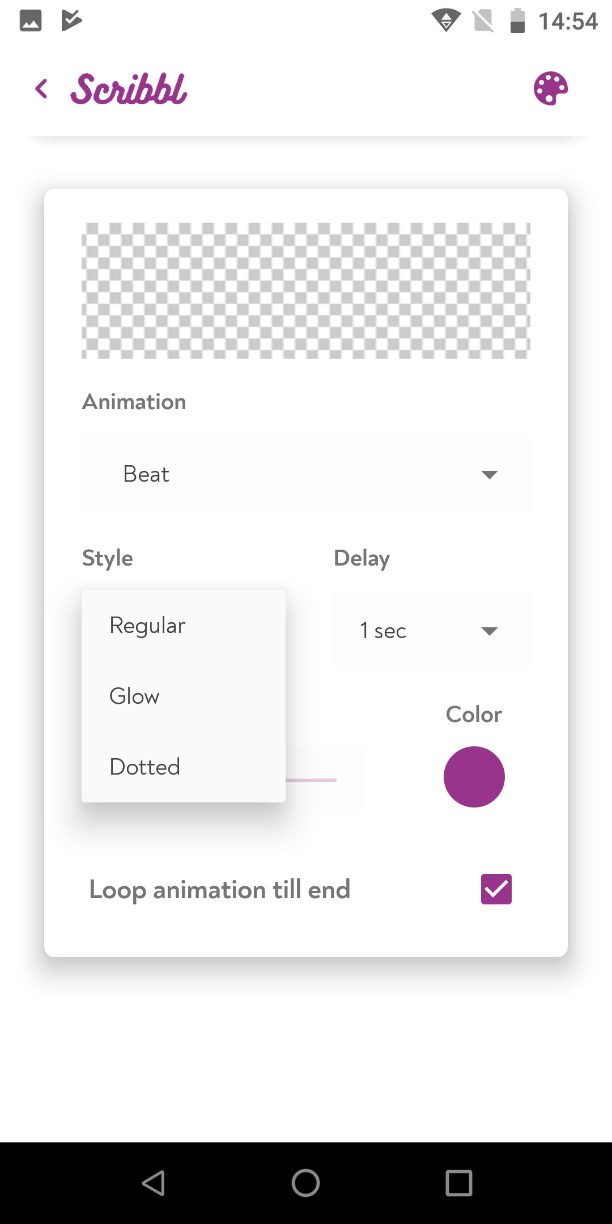The height and width of the screenshot is (1224, 612).
Task: Tap the purple back arrow icon
Action: click(x=41, y=88)
